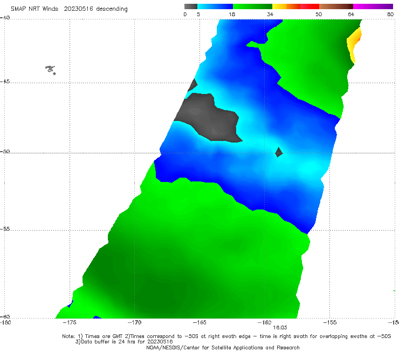
Task: Click the red segment of the color bar
Action: [309, 6]
